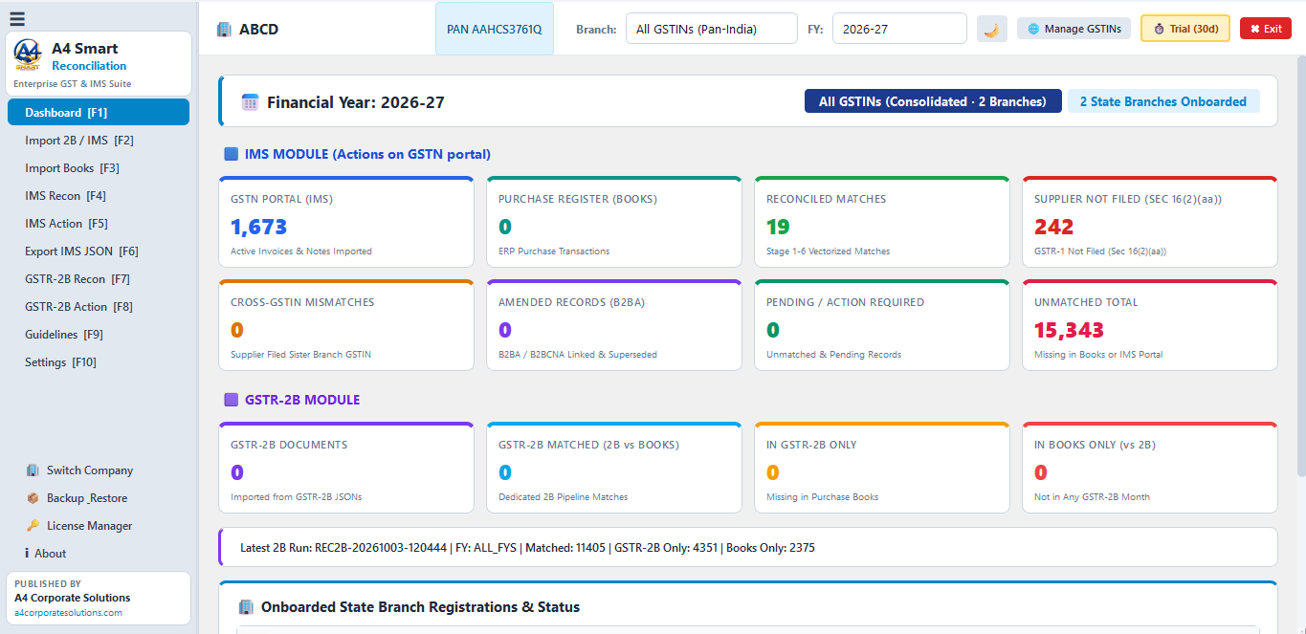Click the Latest 2B Run summary line
1306x634 pixels.
click(x=527, y=548)
